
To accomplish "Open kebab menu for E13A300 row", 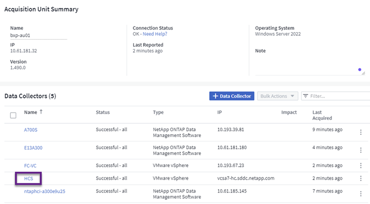I will click(361, 150).
